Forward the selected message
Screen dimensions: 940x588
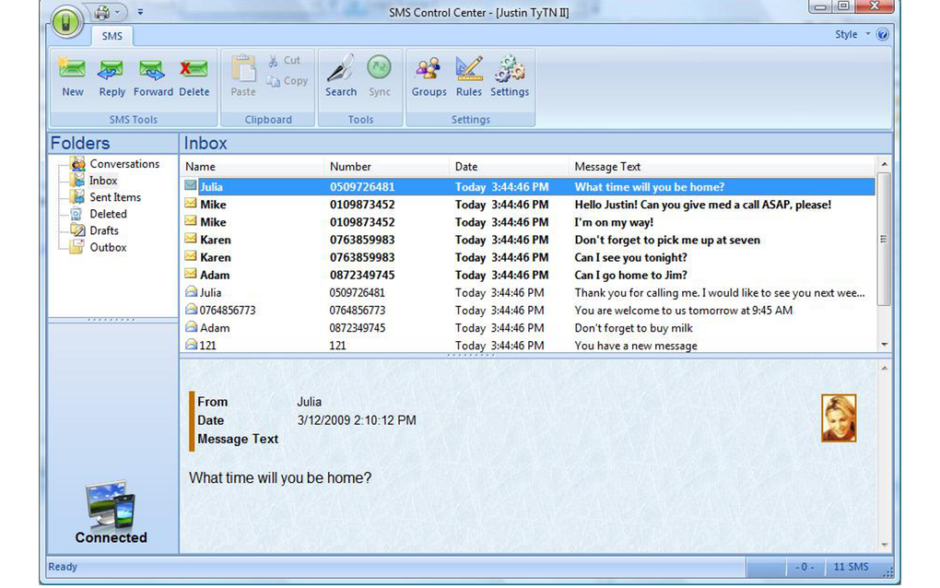[153, 77]
